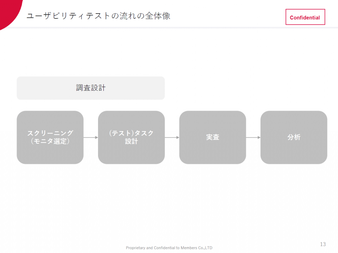The image size is (338, 253).
Task: Select the 実査 step box
Action: tap(213, 137)
